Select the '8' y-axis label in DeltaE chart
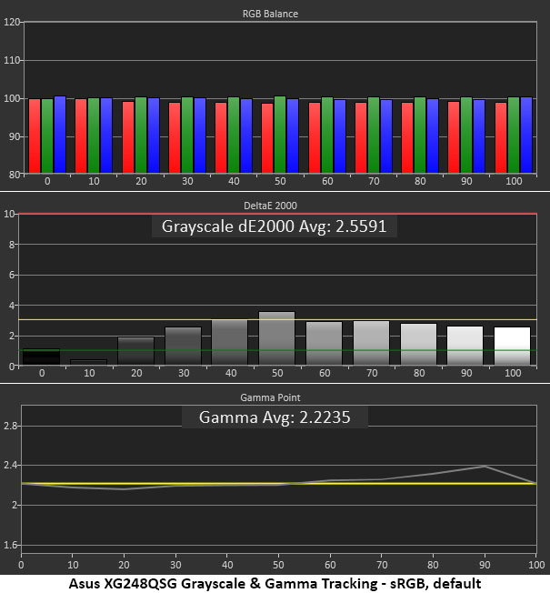The image size is (550, 593). (12, 245)
